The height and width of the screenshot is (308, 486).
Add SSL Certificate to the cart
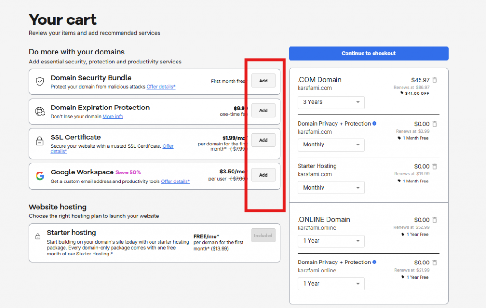(263, 140)
